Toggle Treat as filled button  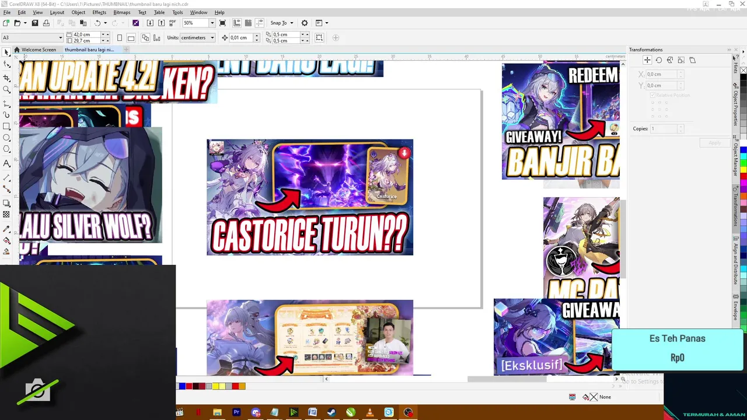pyautogui.click(x=319, y=38)
